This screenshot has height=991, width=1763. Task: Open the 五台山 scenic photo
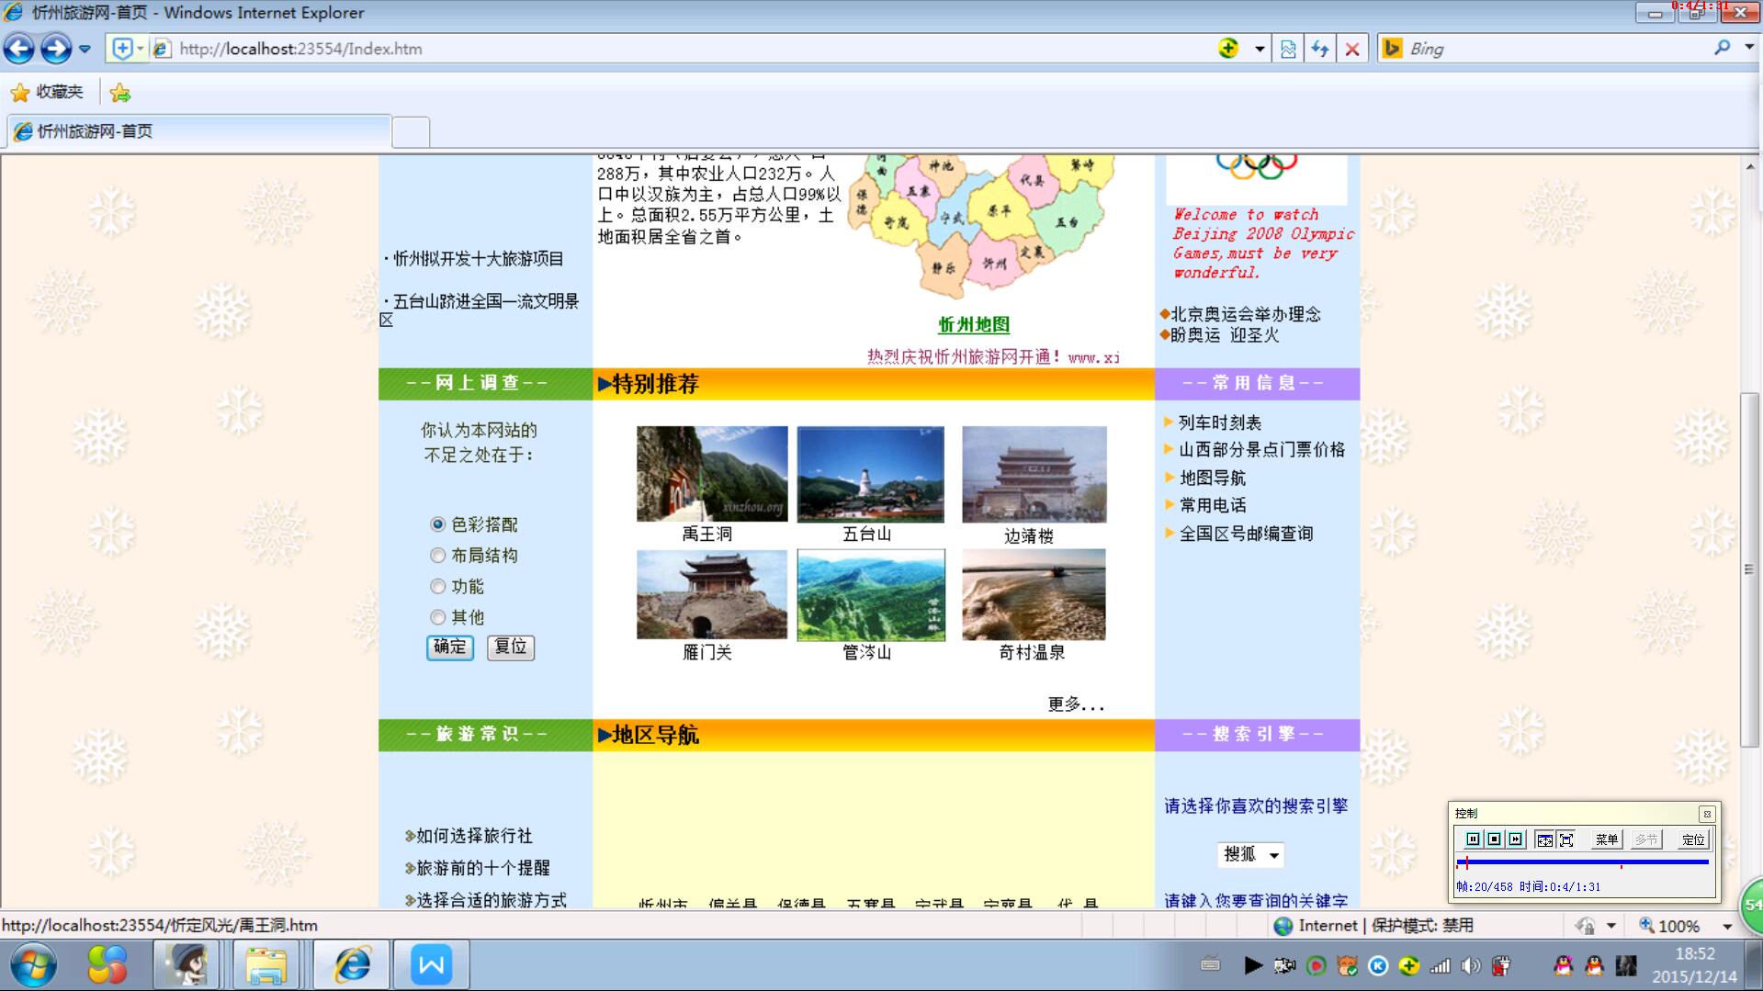click(871, 474)
